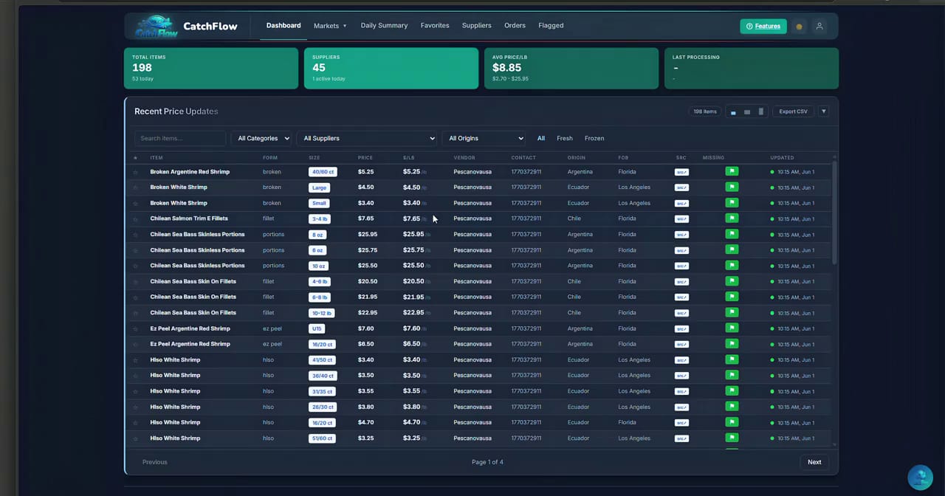Open the Suppliers tab
The height and width of the screenshot is (496, 945).
(x=476, y=25)
